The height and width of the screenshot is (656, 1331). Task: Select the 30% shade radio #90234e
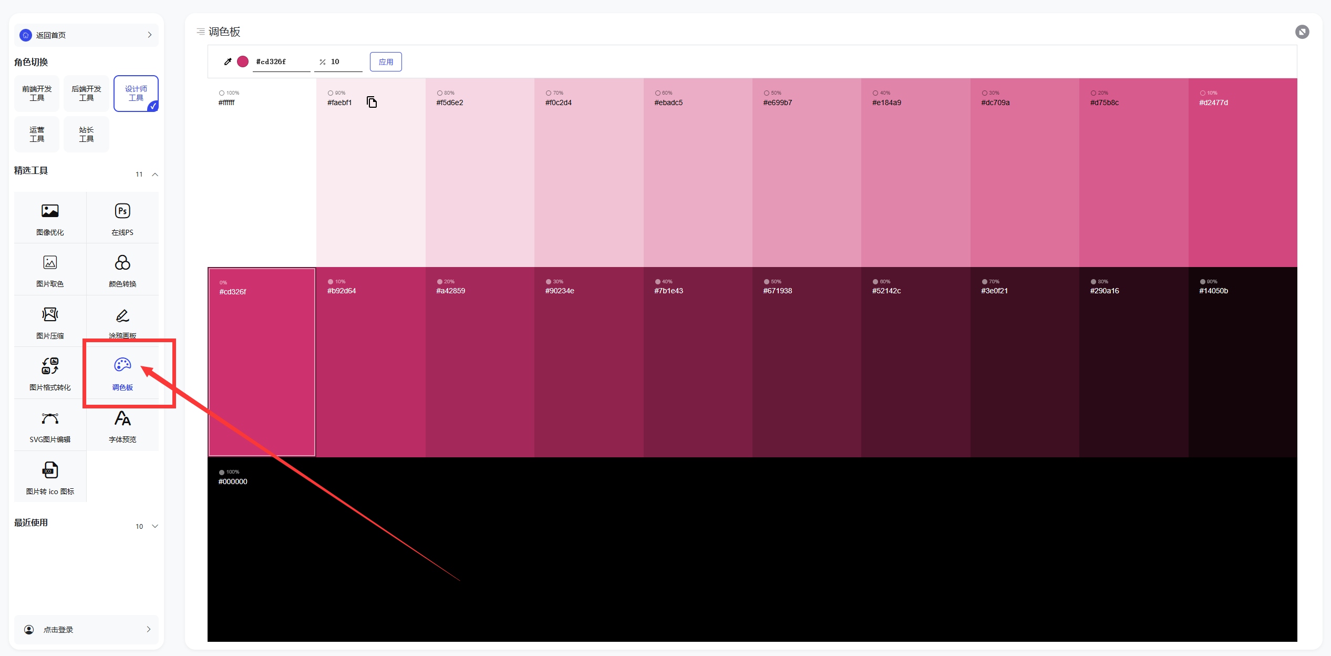point(549,282)
